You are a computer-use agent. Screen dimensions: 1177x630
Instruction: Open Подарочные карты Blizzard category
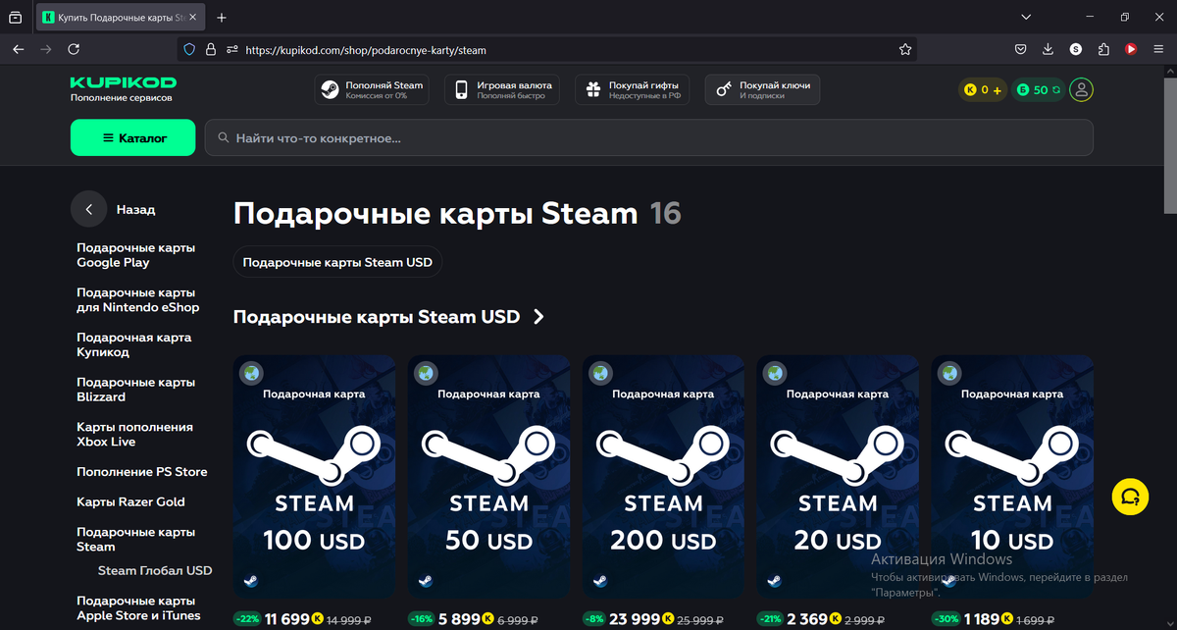tap(135, 390)
